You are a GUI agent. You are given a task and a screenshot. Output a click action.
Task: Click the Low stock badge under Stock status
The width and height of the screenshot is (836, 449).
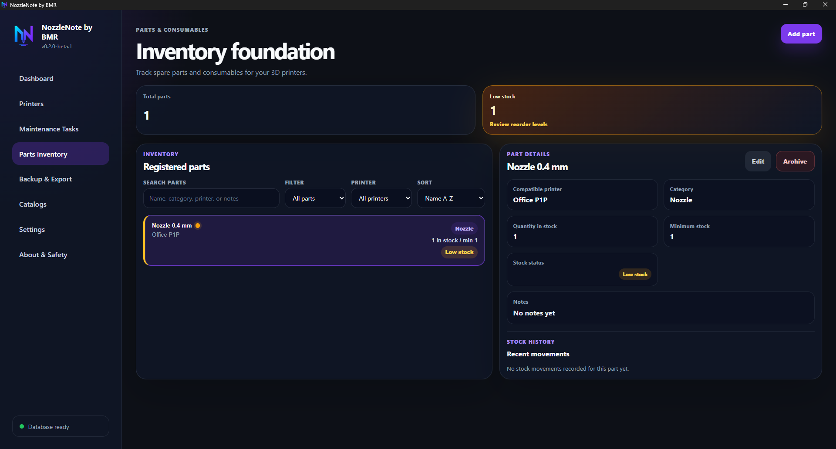click(x=635, y=275)
